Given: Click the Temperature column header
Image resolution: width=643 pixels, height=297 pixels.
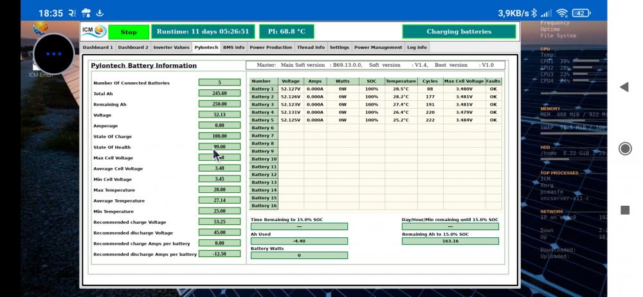Looking at the screenshot, I should click(401, 81).
